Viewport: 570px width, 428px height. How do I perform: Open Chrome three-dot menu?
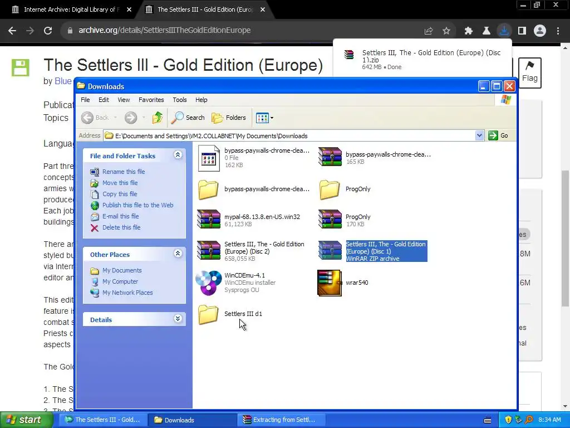click(558, 31)
